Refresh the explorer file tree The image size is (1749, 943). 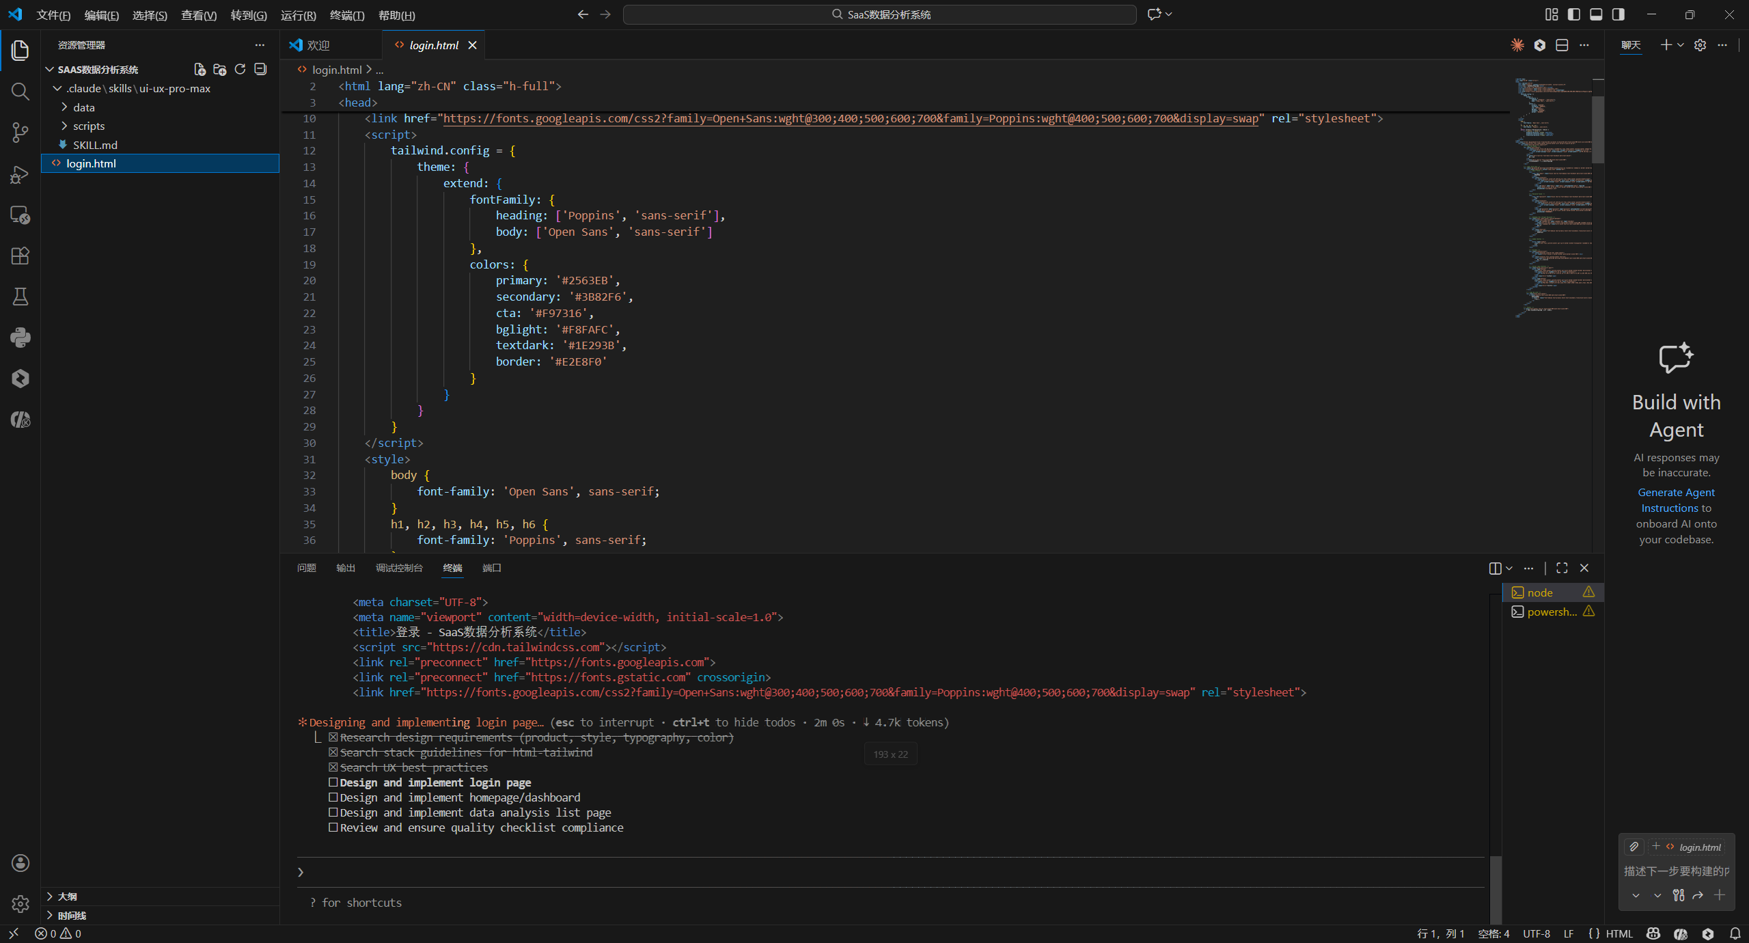[240, 69]
